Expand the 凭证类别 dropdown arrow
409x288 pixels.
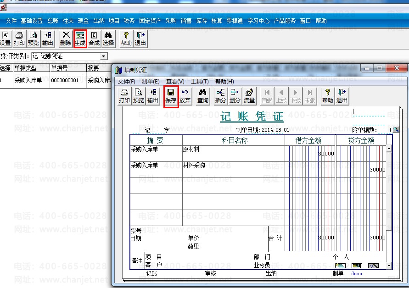coord(104,56)
